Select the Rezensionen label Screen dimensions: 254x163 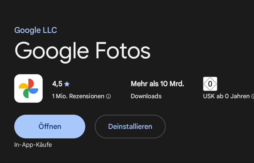pos(87,96)
